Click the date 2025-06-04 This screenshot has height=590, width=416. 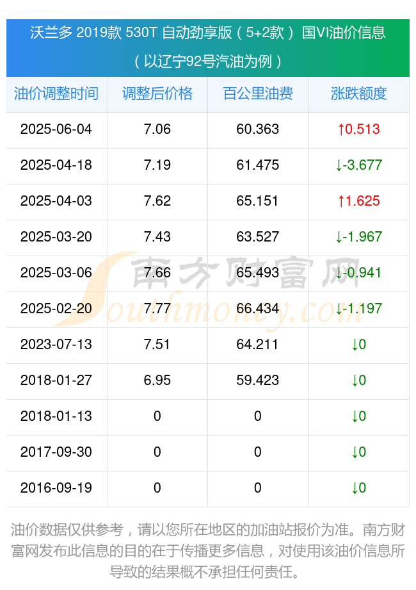56,129
